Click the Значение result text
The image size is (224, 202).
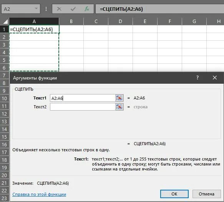click(53, 183)
